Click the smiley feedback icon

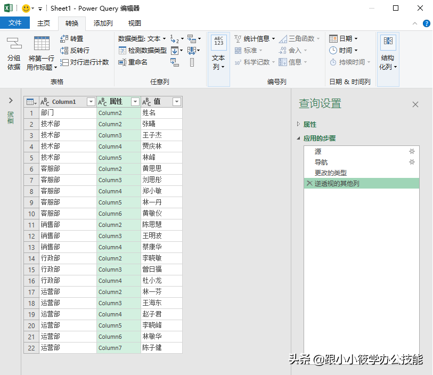[x=26, y=9]
